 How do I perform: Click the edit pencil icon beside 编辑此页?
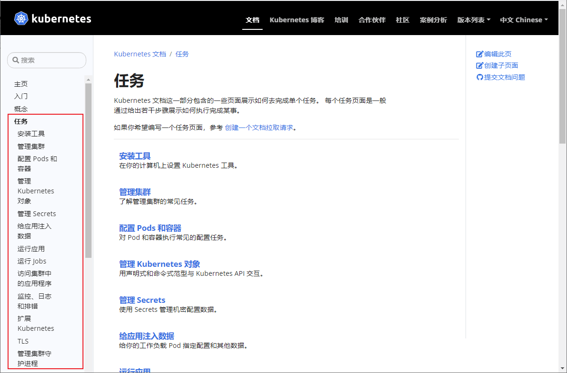479,54
